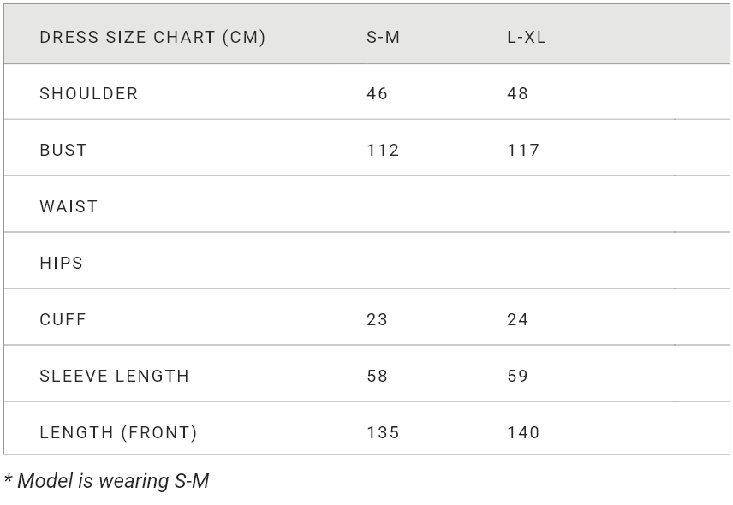Screen dimensions: 733x505
Task: Select cuff value 23
Action: click(x=378, y=319)
